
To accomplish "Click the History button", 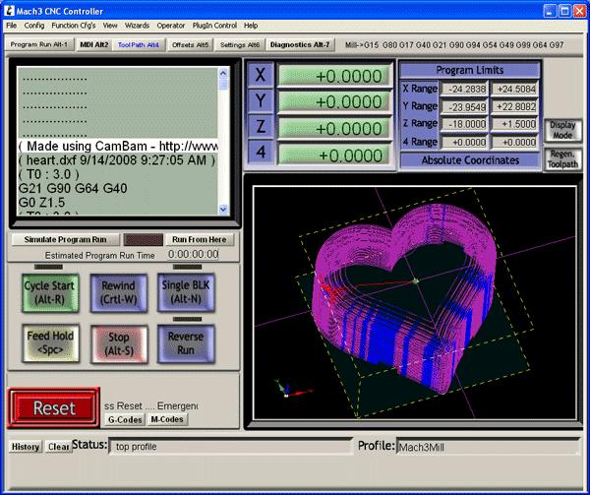I will click(26, 447).
